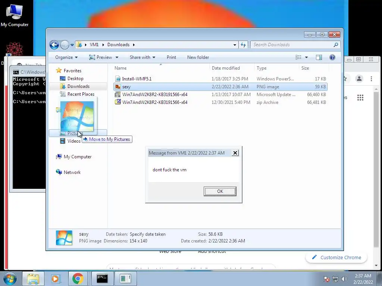Viewport: 382px width, 286px height.
Task: Open My Computer in navigation pane
Action: (x=78, y=157)
